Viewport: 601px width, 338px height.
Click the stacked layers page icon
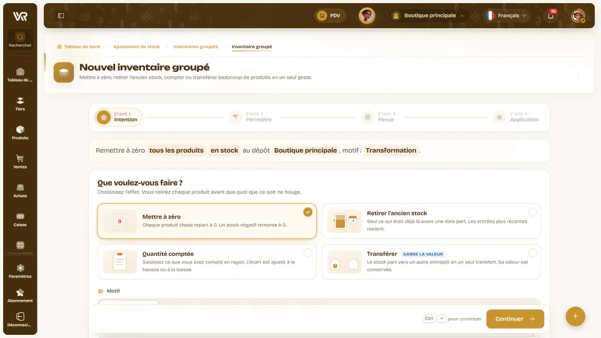point(64,72)
